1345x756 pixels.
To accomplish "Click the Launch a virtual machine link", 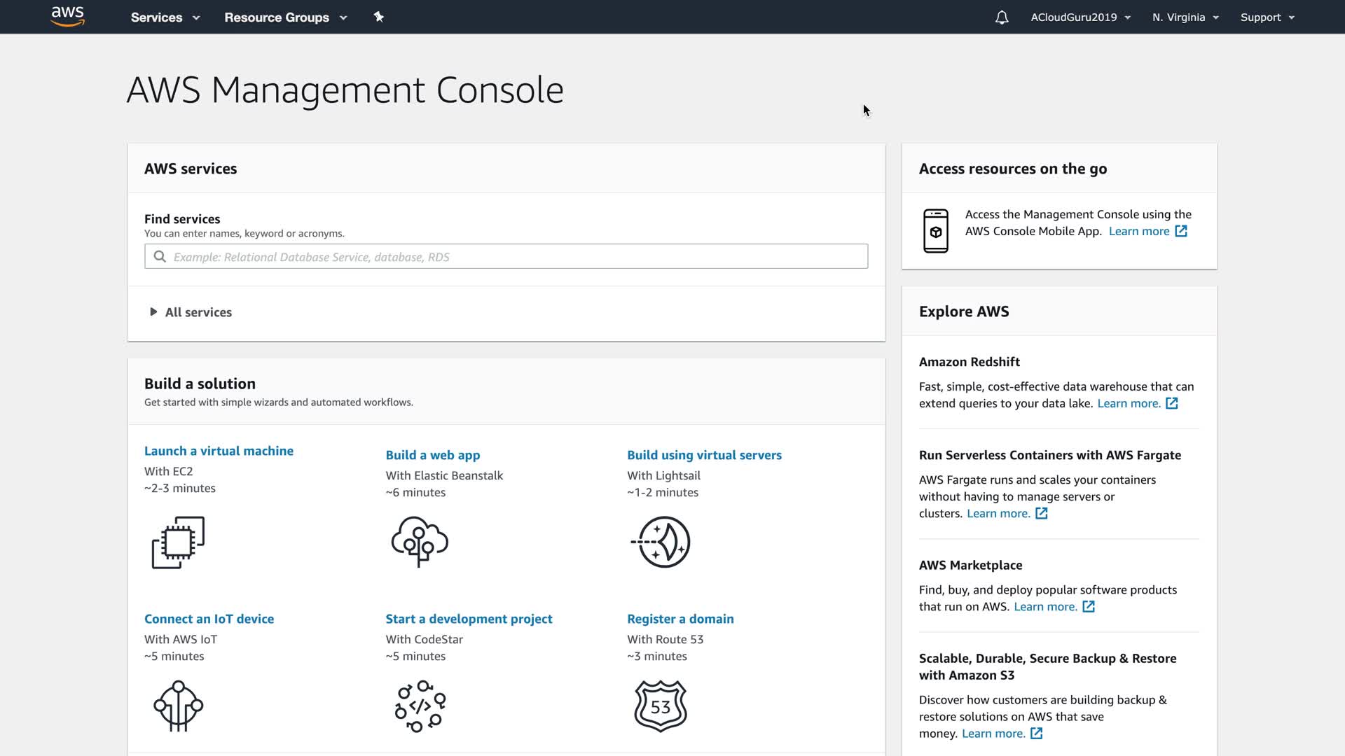I will pos(219,451).
